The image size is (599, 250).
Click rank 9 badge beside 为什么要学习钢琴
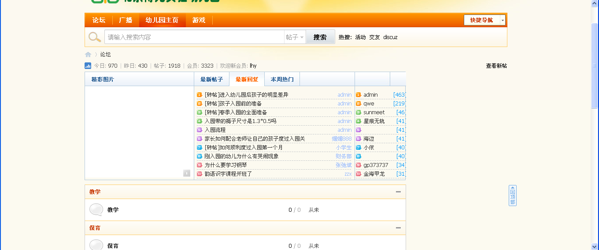200,165
